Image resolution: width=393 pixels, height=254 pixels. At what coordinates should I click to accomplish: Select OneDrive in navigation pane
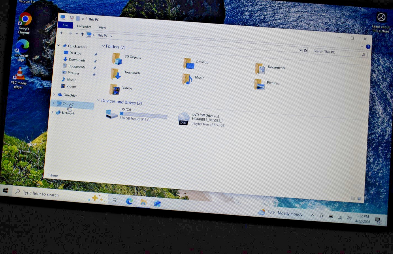(70, 95)
